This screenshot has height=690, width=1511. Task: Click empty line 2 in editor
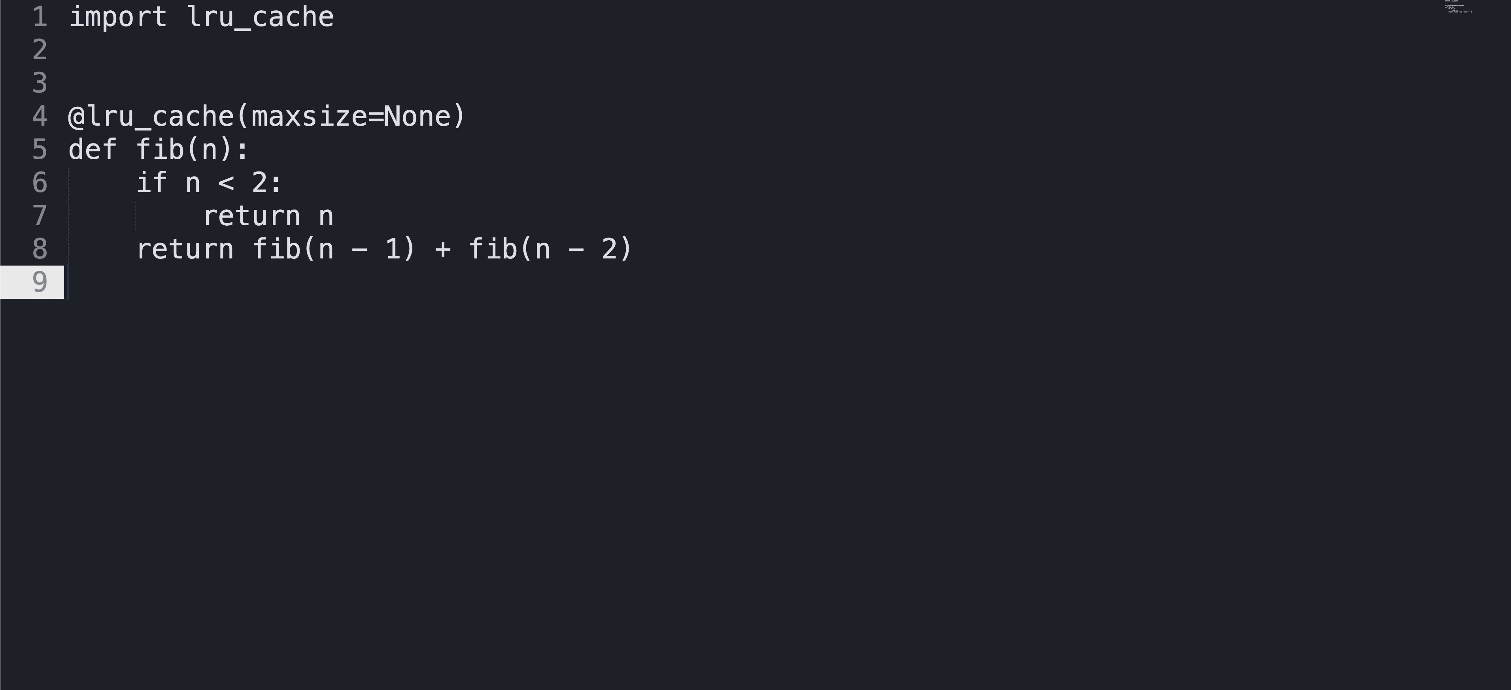[751, 50]
